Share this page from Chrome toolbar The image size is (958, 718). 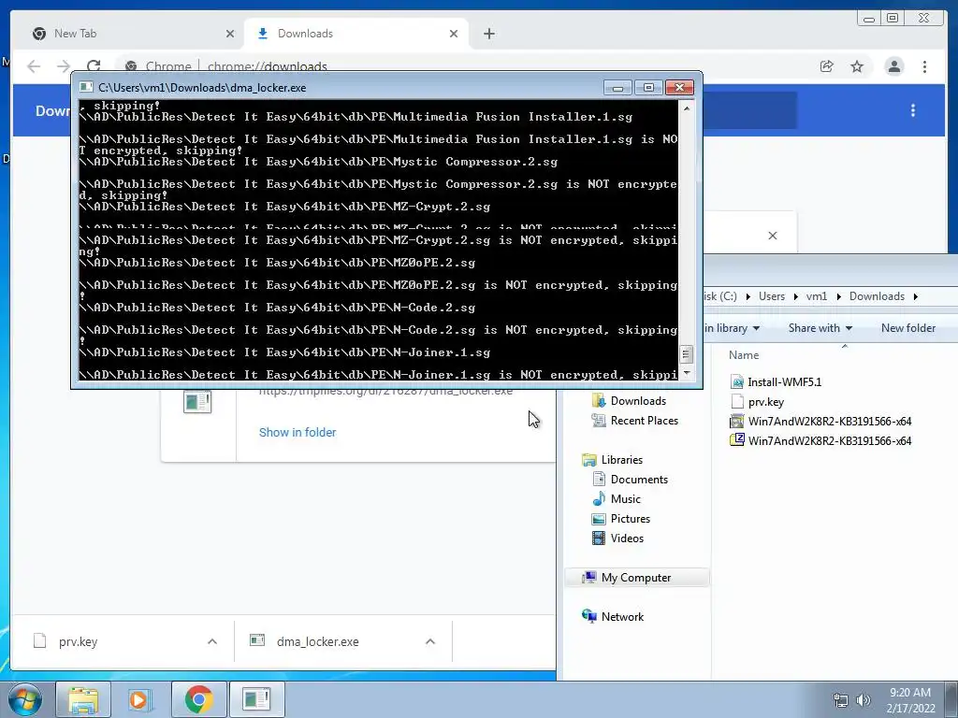point(827,66)
